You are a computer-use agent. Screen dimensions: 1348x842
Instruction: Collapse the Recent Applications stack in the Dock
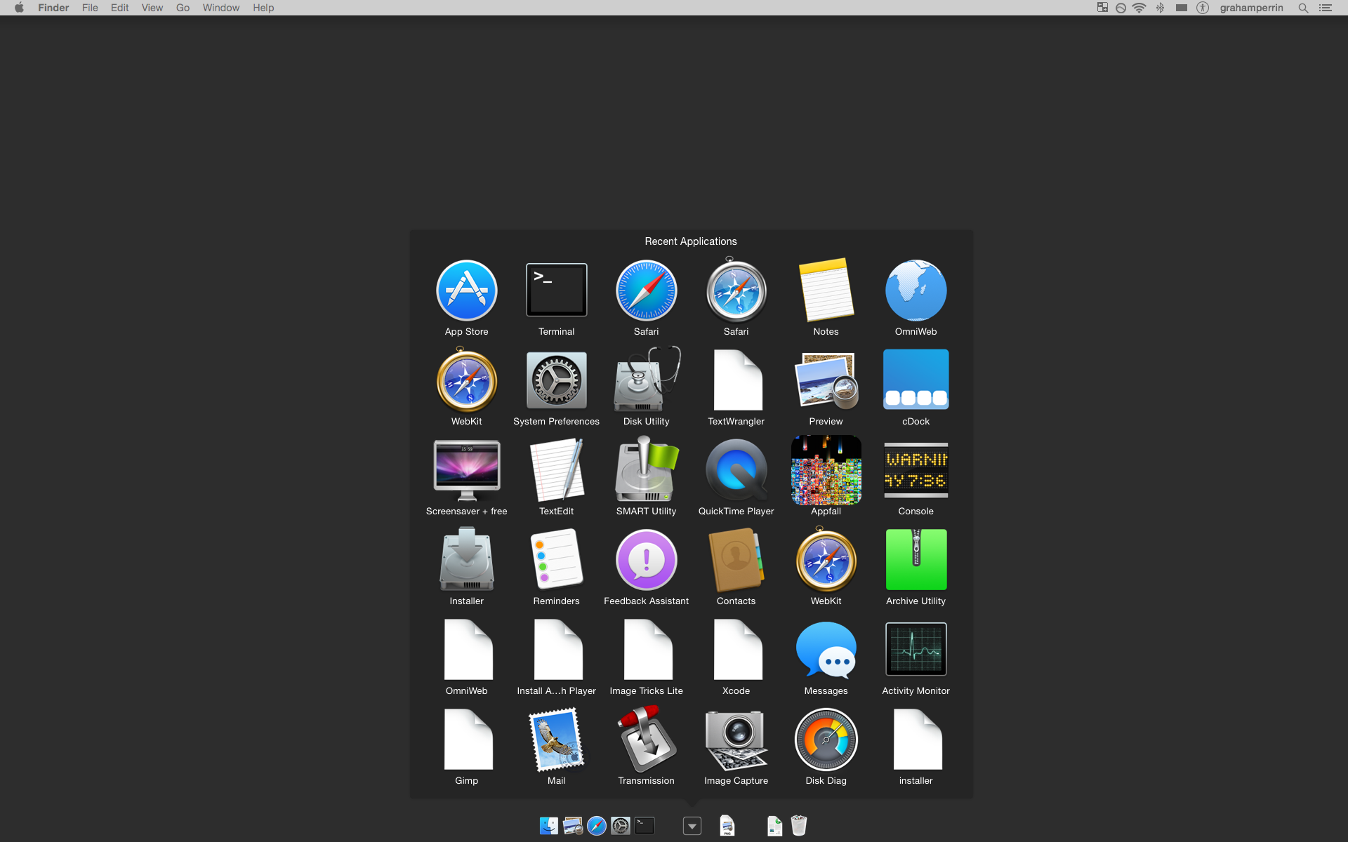(x=692, y=826)
